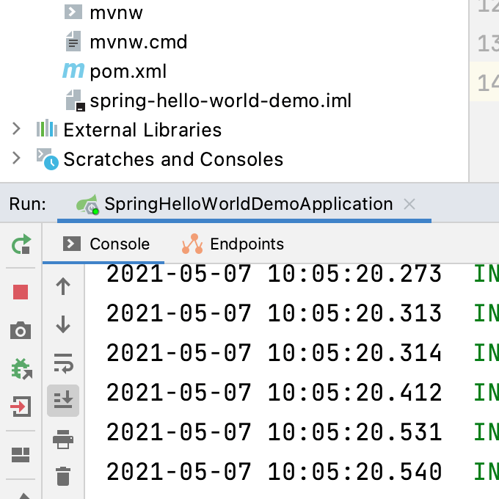Screen dimensions: 499x499
Task: Click the Exit red arrow icon
Action: click(21, 407)
